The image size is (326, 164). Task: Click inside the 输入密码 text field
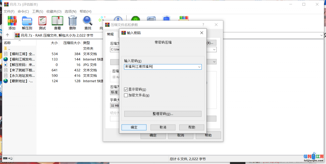(160, 67)
